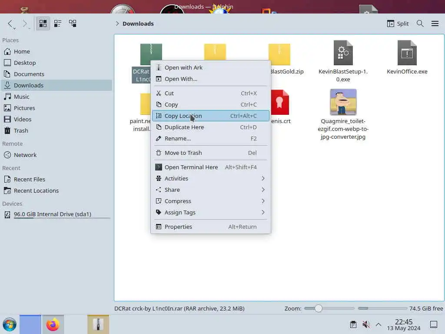Choose Open with Ark
This screenshot has height=334, width=445.
[211, 67]
